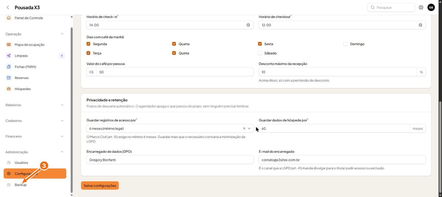Enable the Sábado breakfast checkbox

[260, 53]
